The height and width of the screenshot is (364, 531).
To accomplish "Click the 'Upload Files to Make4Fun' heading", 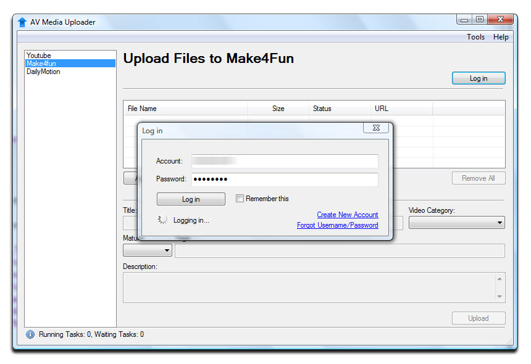I will pyautogui.click(x=209, y=59).
